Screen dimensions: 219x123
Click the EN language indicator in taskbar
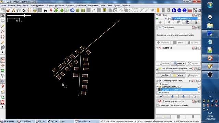coord(210,96)
